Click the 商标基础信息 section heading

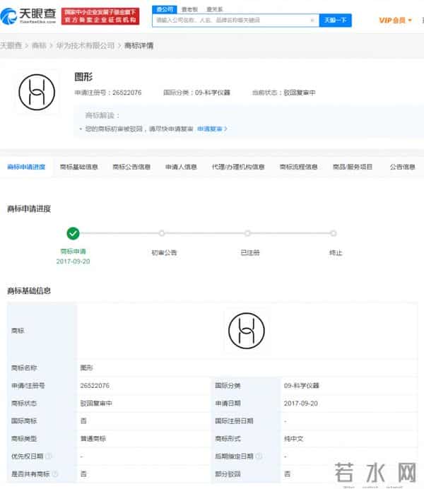29,290
